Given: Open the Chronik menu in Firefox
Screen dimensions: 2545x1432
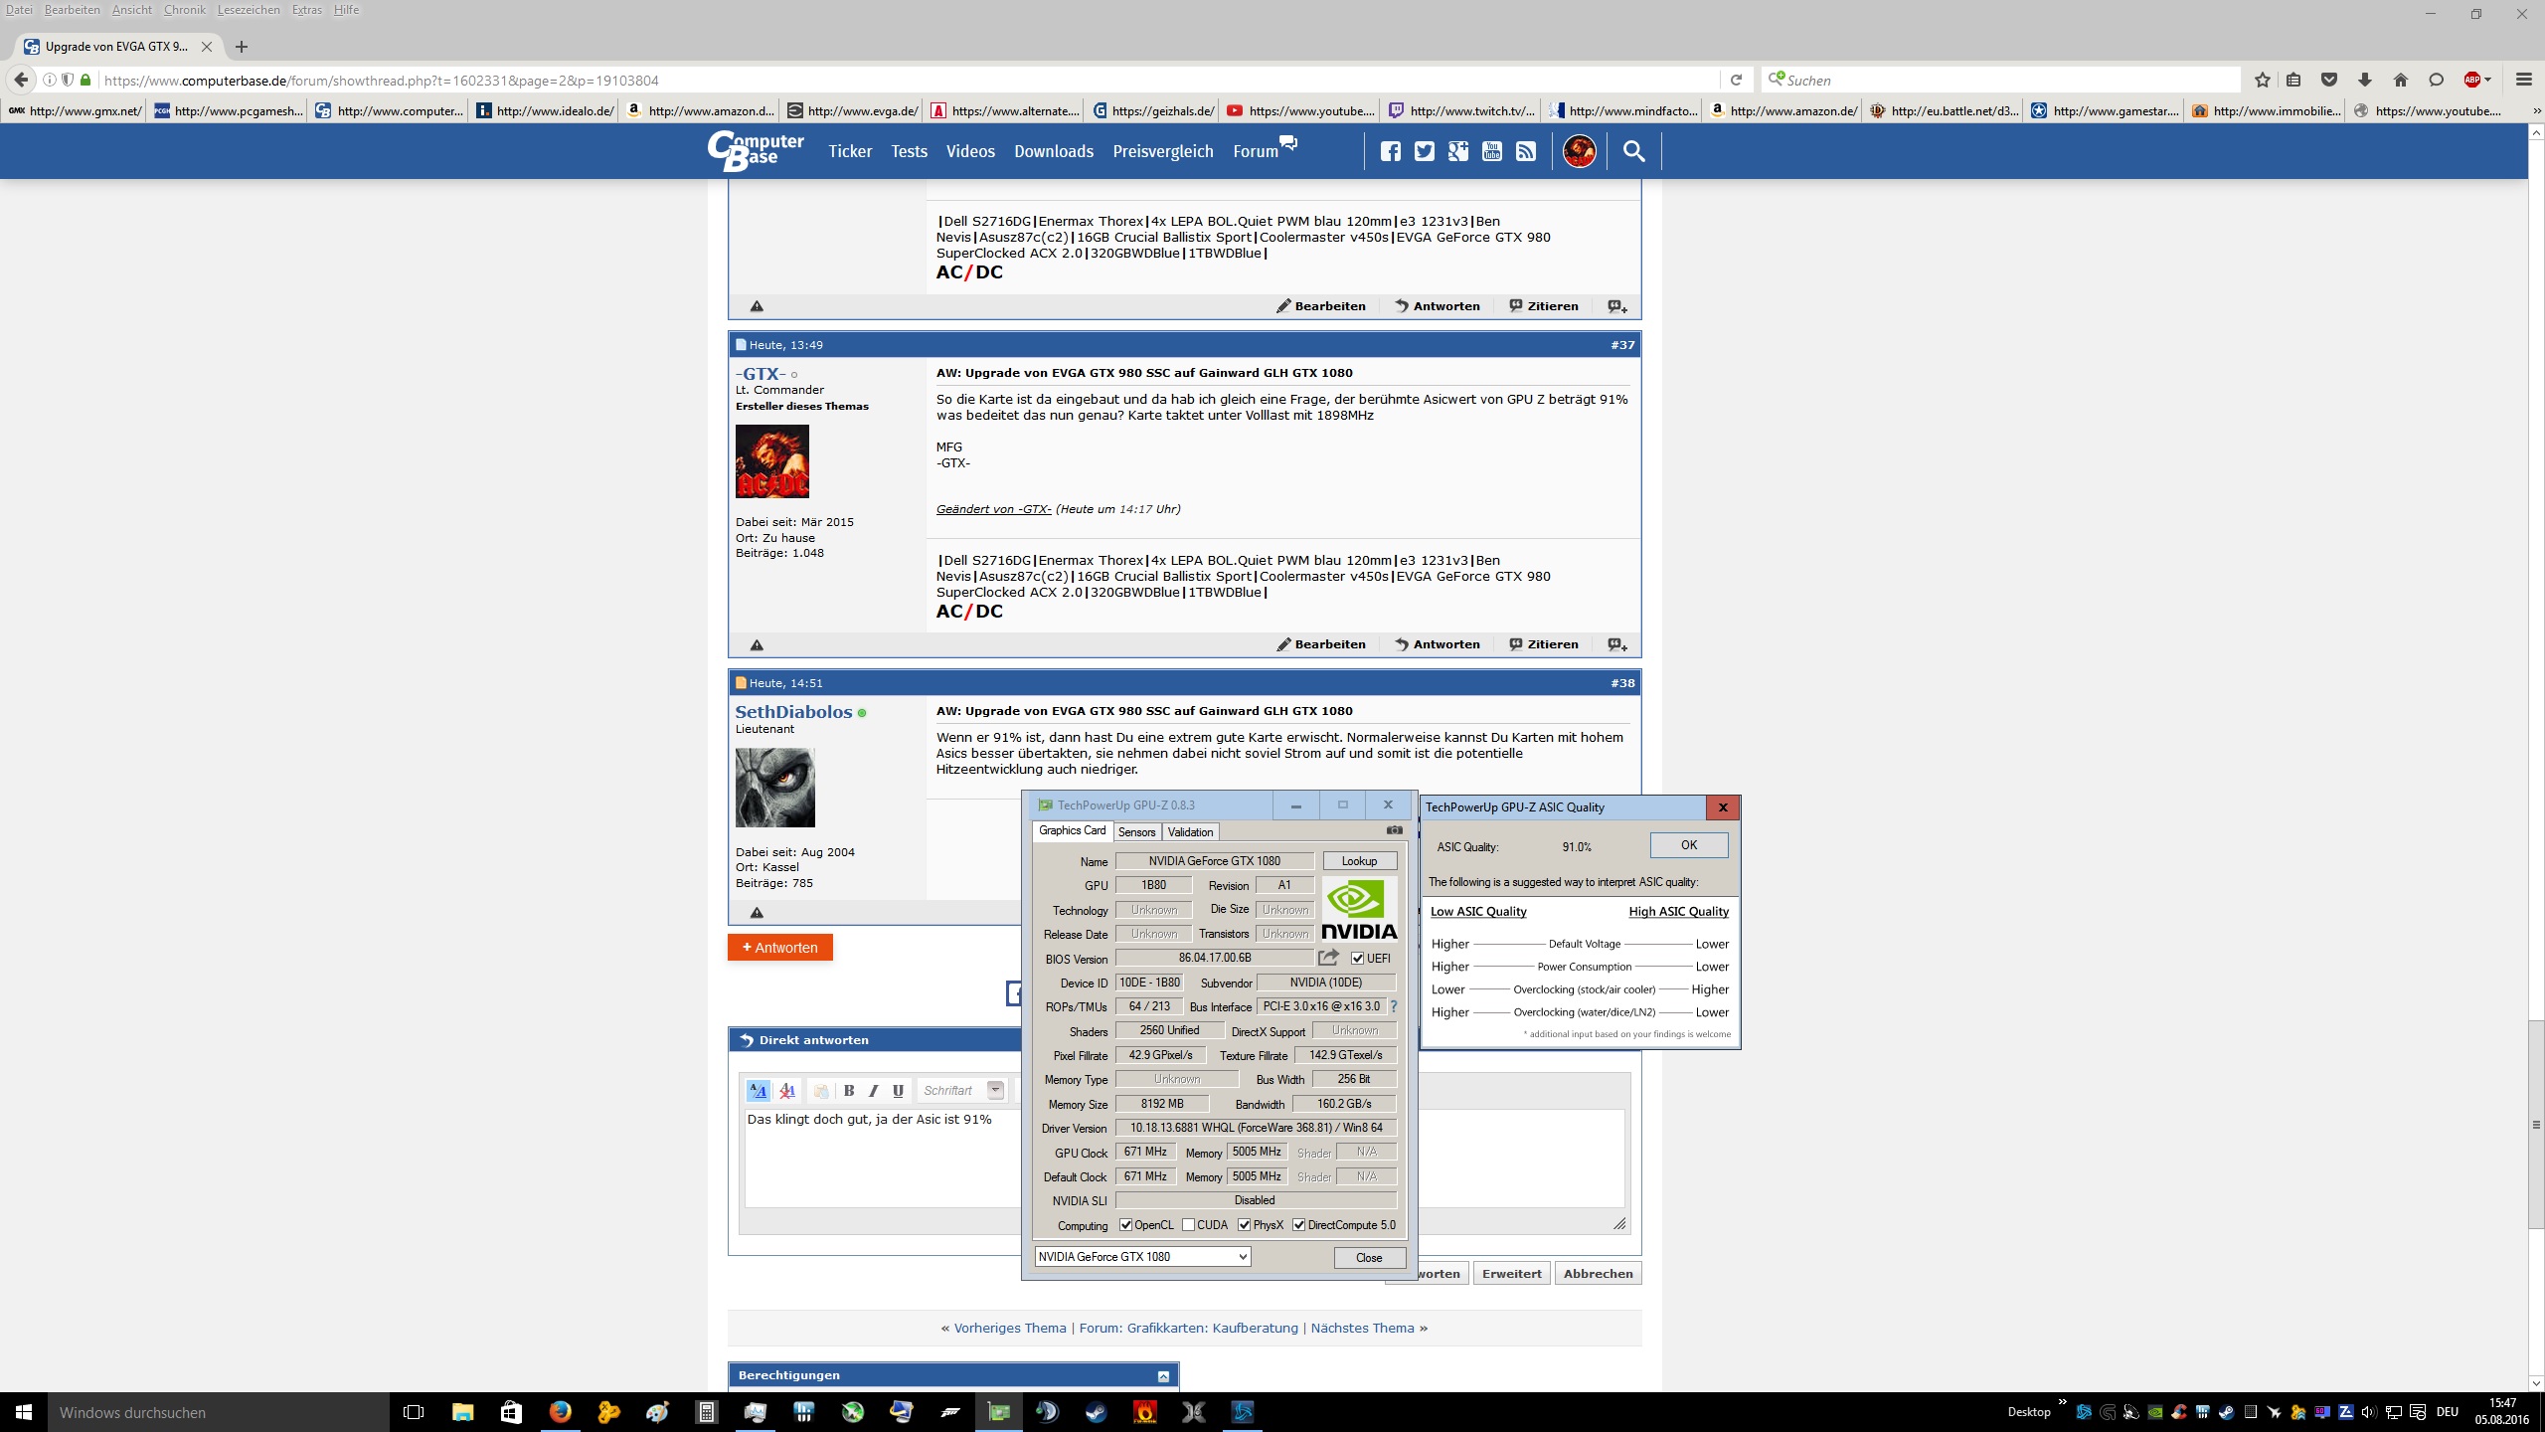Looking at the screenshot, I should (185, 10).
